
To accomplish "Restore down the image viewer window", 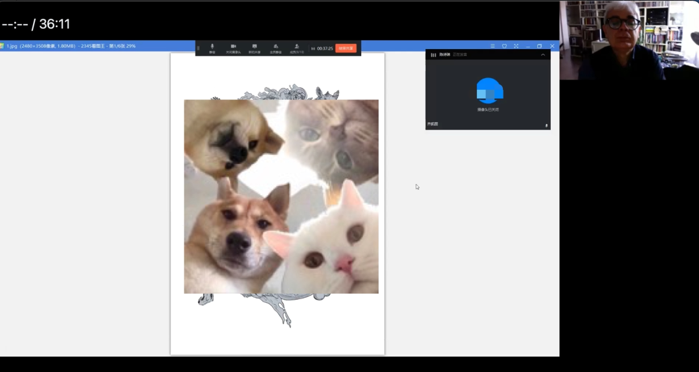I will 539,46.
